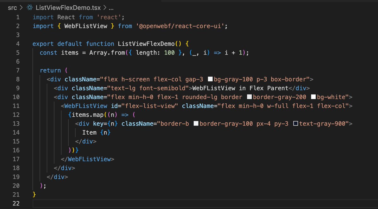Click the number 100 on line 5
378x209 pixels.
pos(169,53)
